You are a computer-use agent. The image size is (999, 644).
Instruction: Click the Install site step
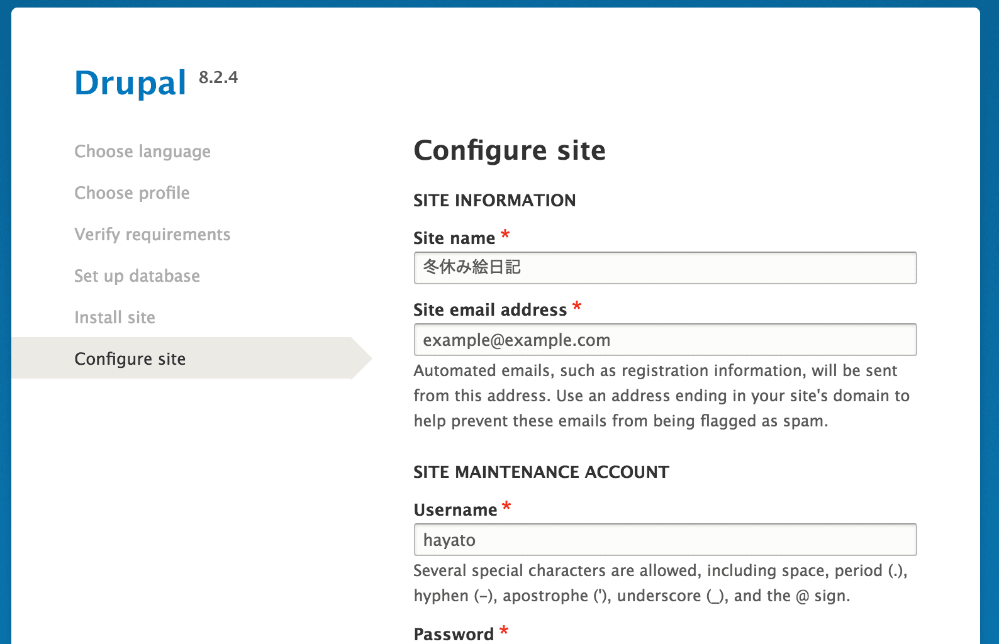tap(114, 318)
